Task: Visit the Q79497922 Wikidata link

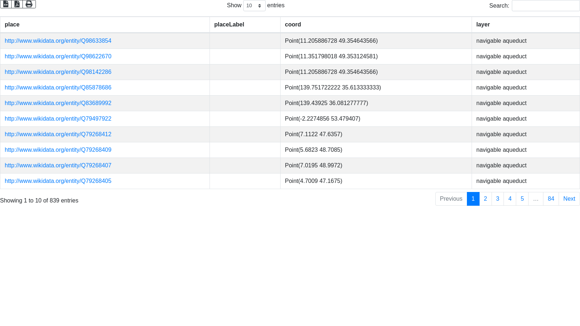Action: pos(58,119)
